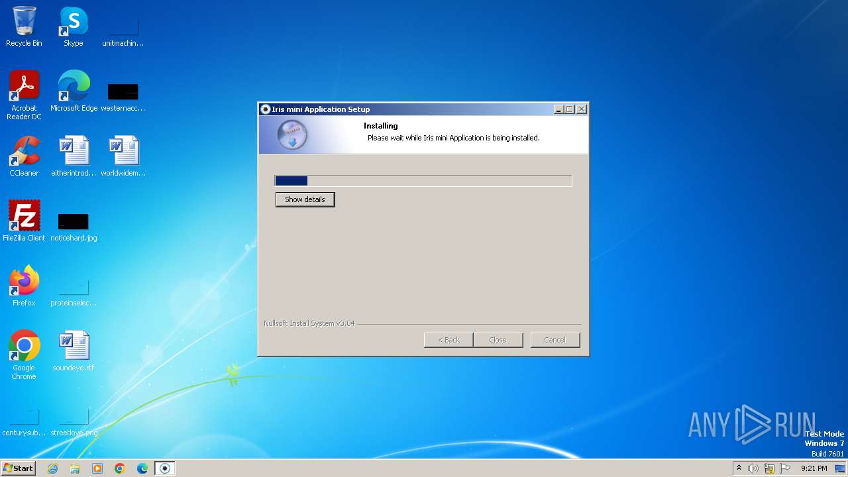Open Windows Media Player from taskbar

click(x=97, y=468)
